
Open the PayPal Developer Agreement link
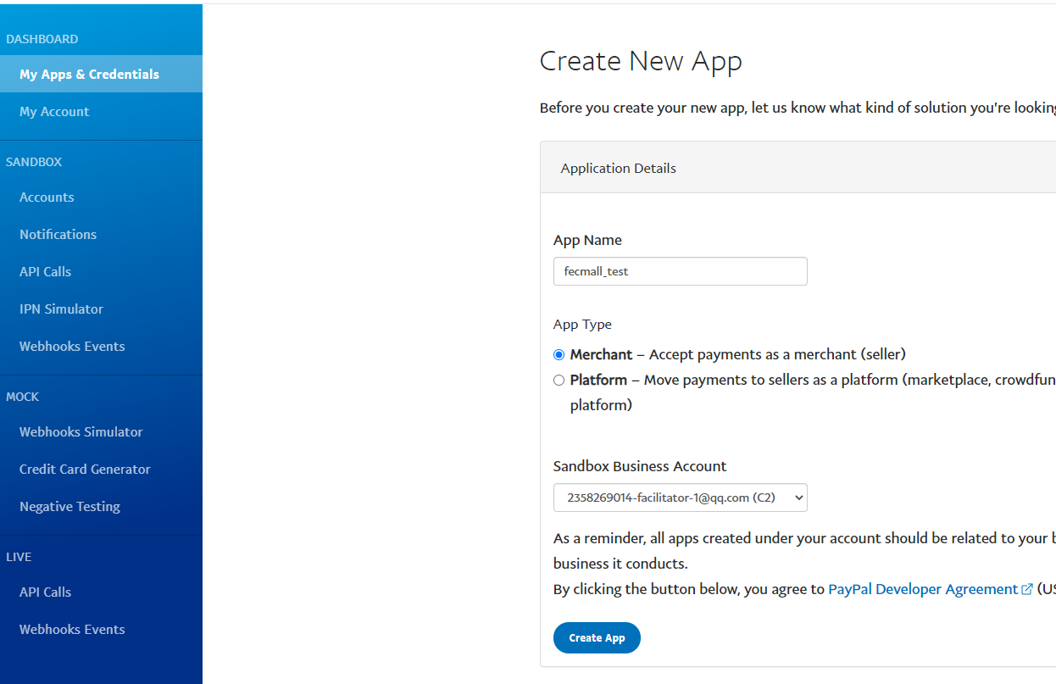[922, 589]
